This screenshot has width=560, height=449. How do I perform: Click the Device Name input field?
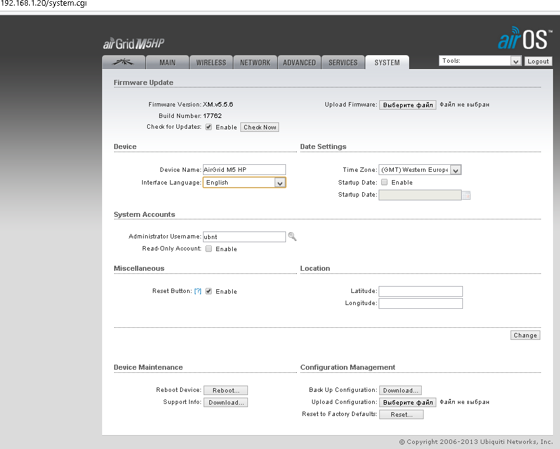pos(244,170)
